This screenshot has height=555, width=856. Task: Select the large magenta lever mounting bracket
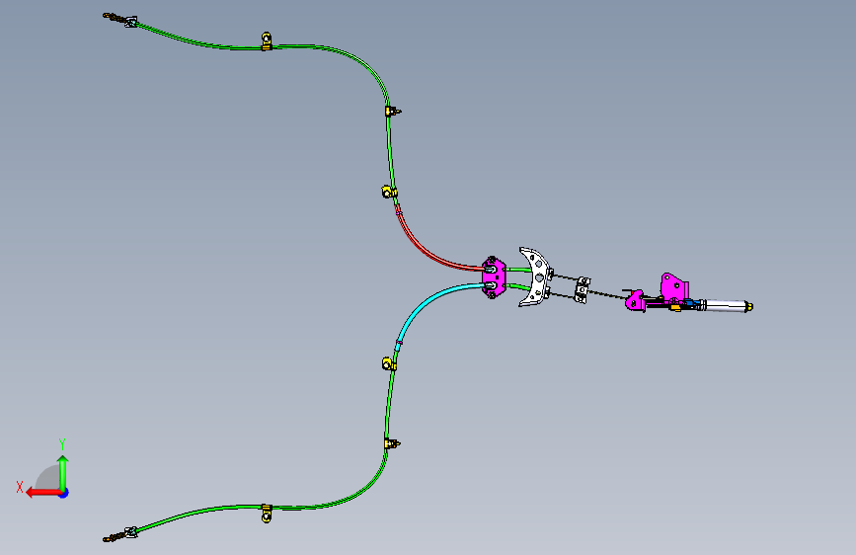click(673, 286)
